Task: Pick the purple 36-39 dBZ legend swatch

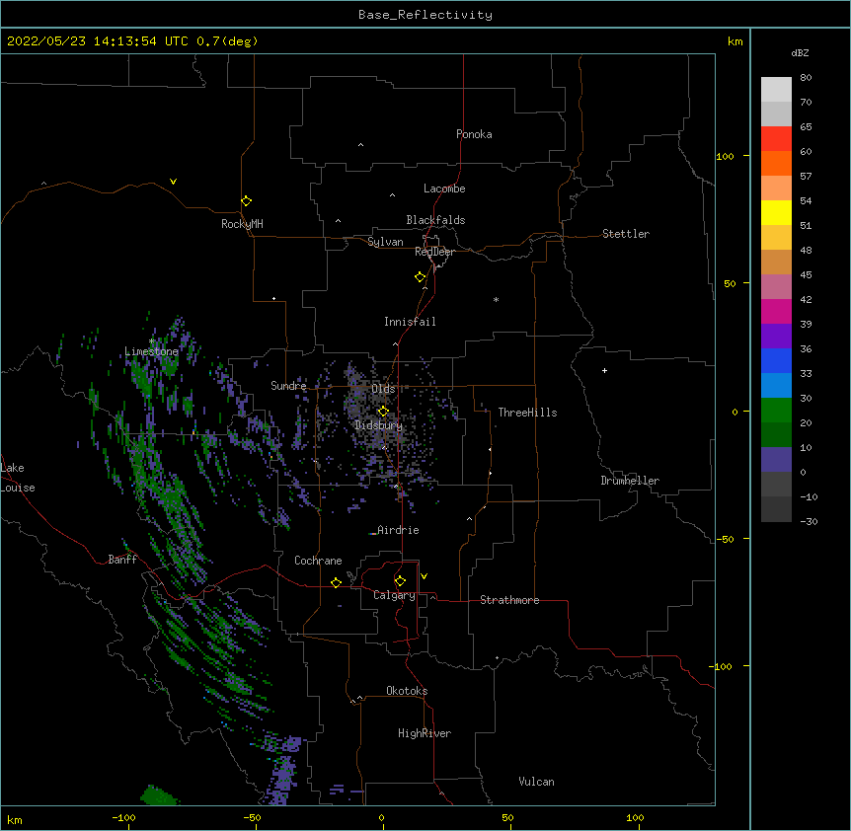Action: pyautogui.click(x=776, y=337)
